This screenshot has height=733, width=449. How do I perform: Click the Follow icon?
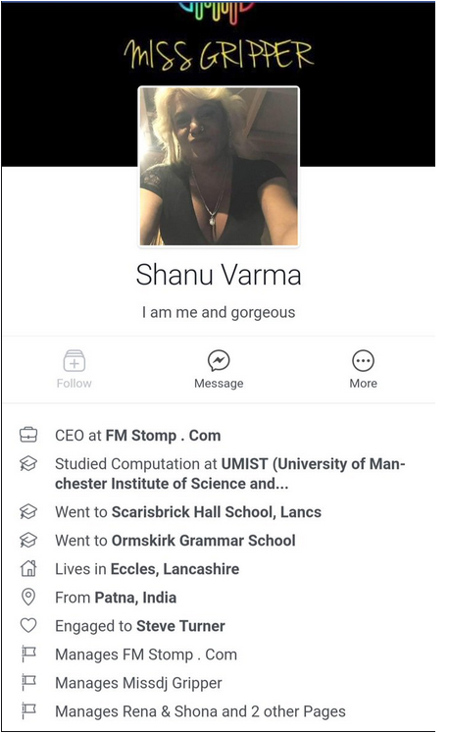tap(75, 361)
